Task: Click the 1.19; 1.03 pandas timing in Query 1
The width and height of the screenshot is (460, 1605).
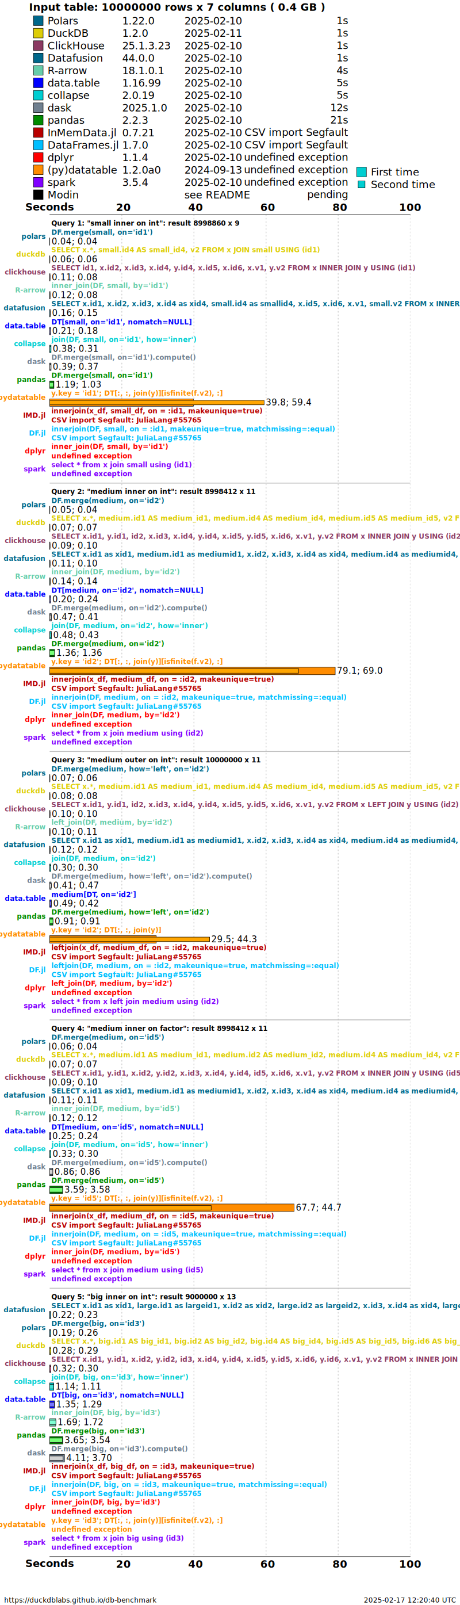Action: [x=78, y=384]
